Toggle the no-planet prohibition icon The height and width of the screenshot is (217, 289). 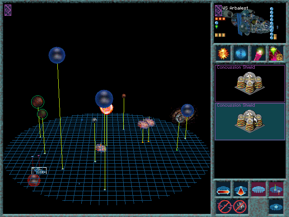240,207
